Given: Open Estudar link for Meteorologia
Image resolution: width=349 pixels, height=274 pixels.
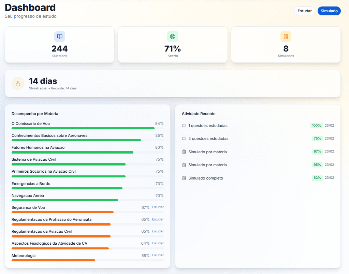Looking at the screenshot, I should pyautogui.click(x=158, y=255).
